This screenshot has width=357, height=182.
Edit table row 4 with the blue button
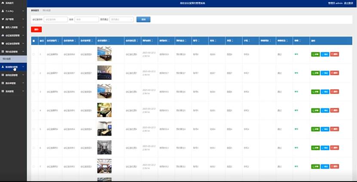tap(325, 110)
